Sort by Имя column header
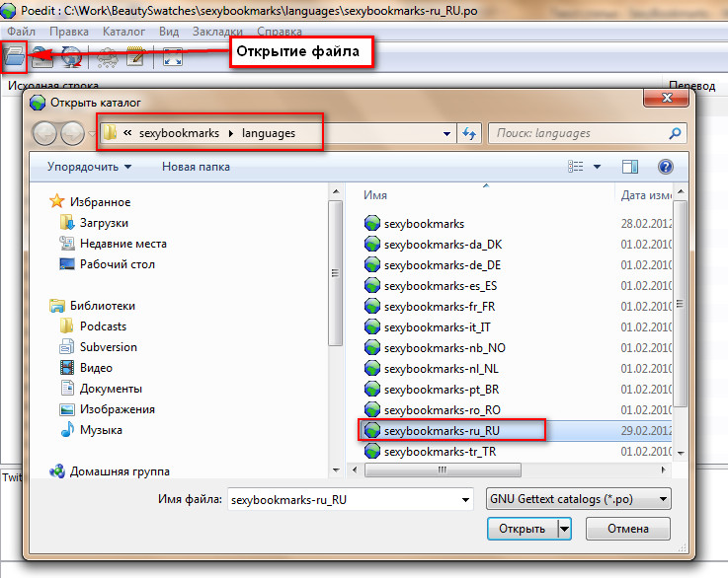The image size is (728, 578). pyautogui.click(x=375, y=195)
